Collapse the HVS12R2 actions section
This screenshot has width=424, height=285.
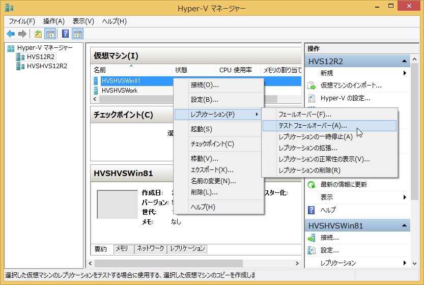click(404, 61)
